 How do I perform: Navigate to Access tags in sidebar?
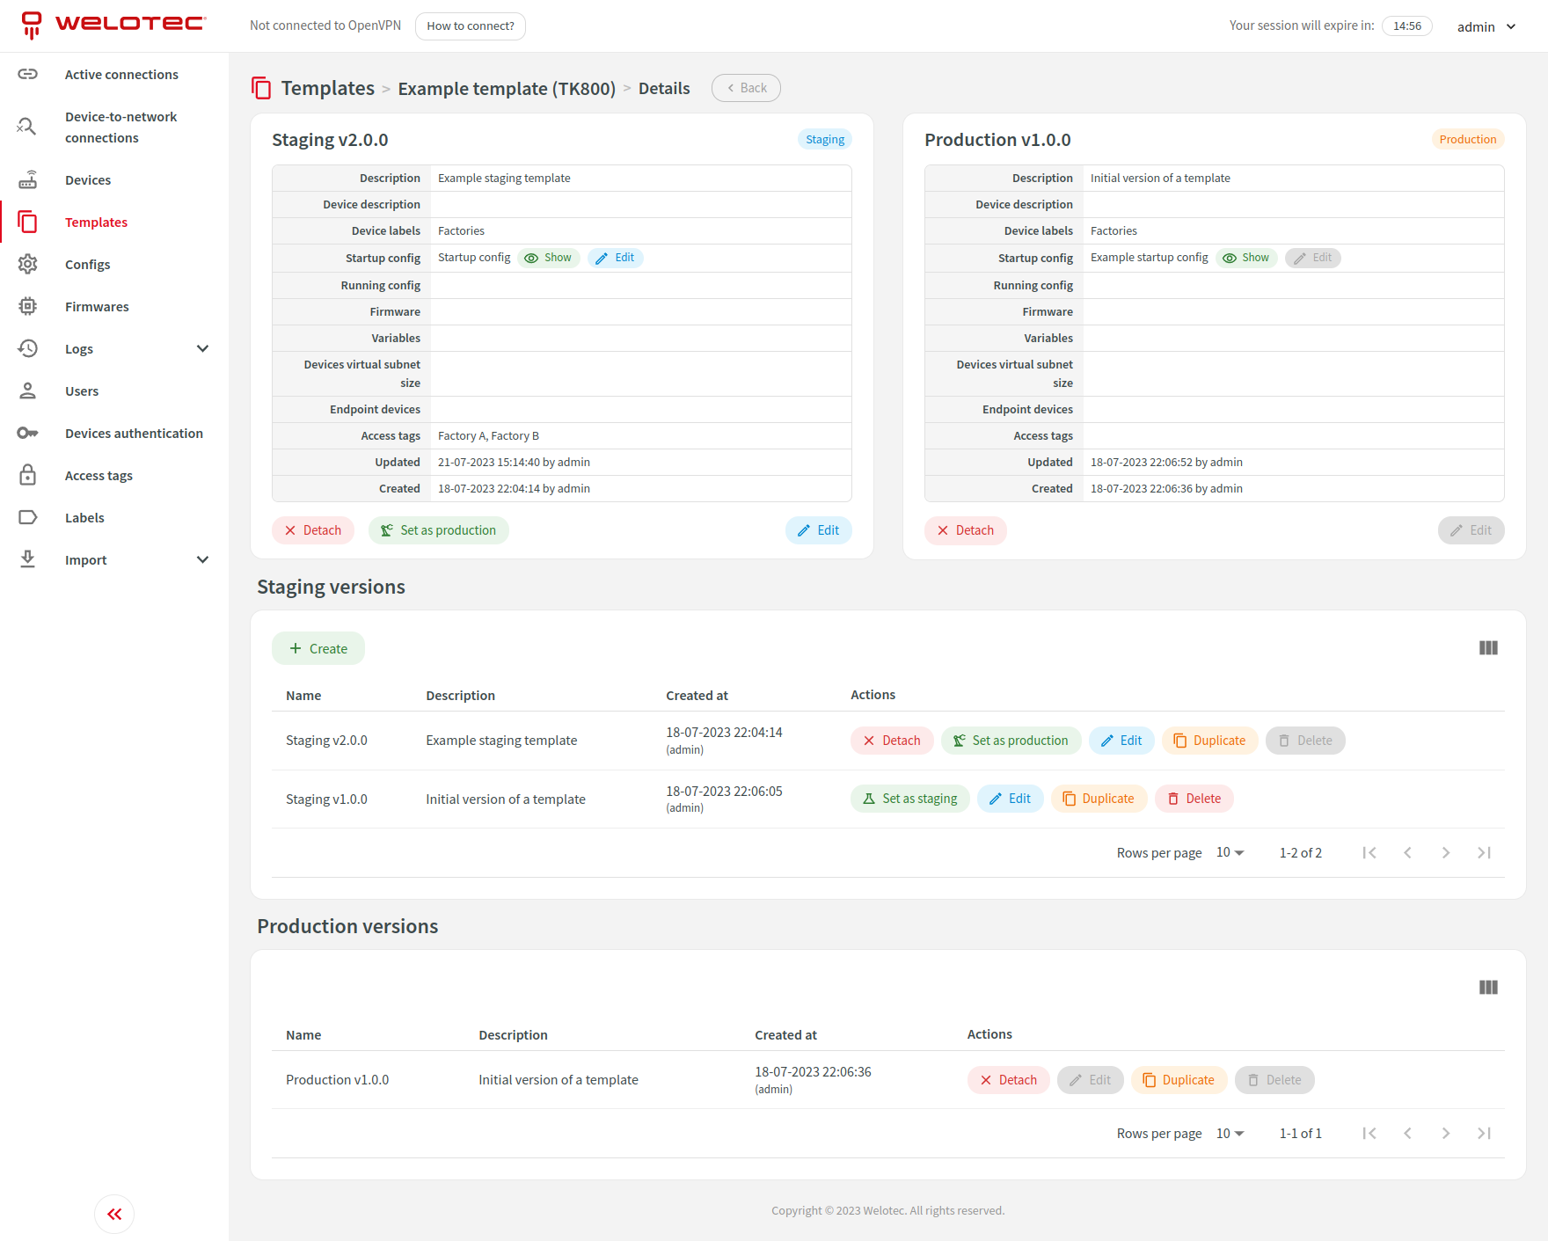tap(99, 476)
